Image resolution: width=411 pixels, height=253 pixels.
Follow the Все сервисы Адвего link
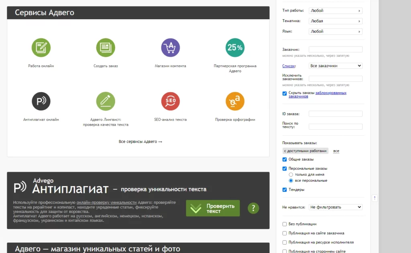[x=140, y=142]
